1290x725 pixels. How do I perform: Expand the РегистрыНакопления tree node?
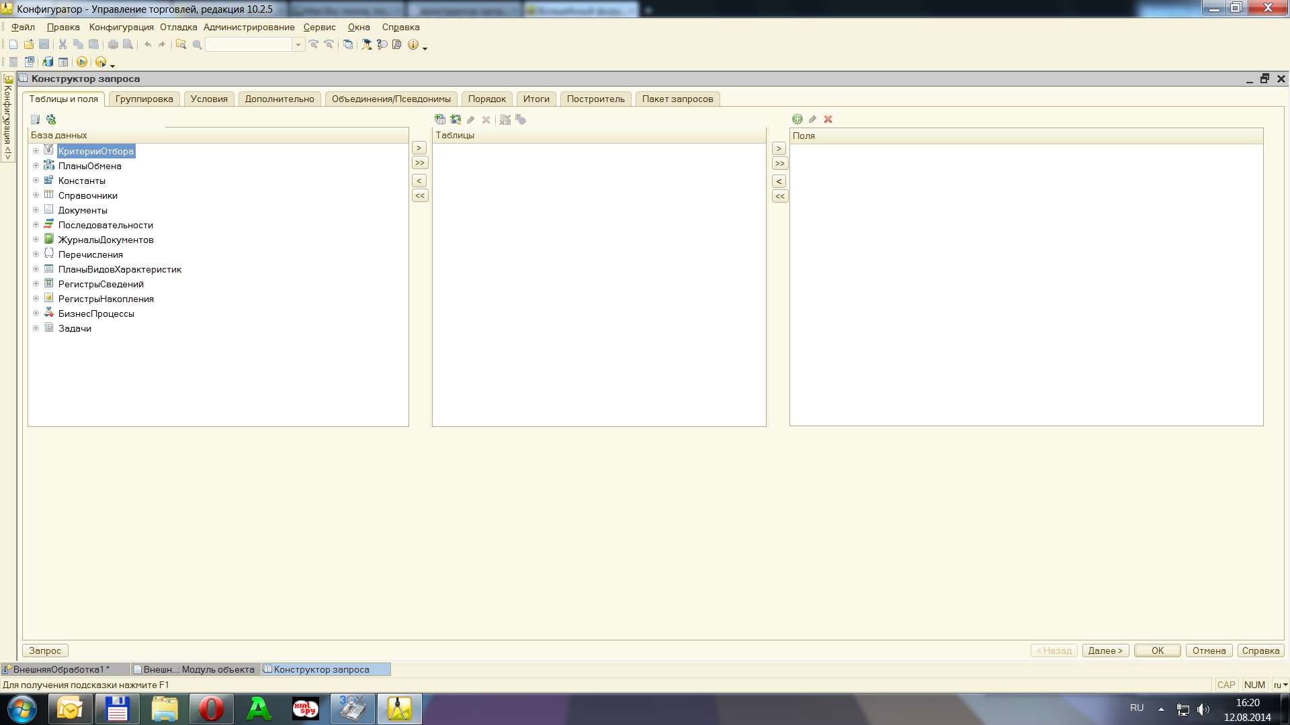click(36, 299)
